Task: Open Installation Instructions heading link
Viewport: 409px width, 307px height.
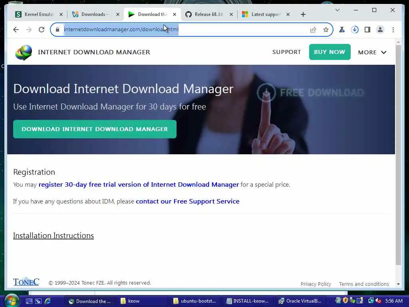Action: (x=54, y=235)
